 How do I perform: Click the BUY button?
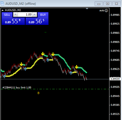[x=43, y=15]
